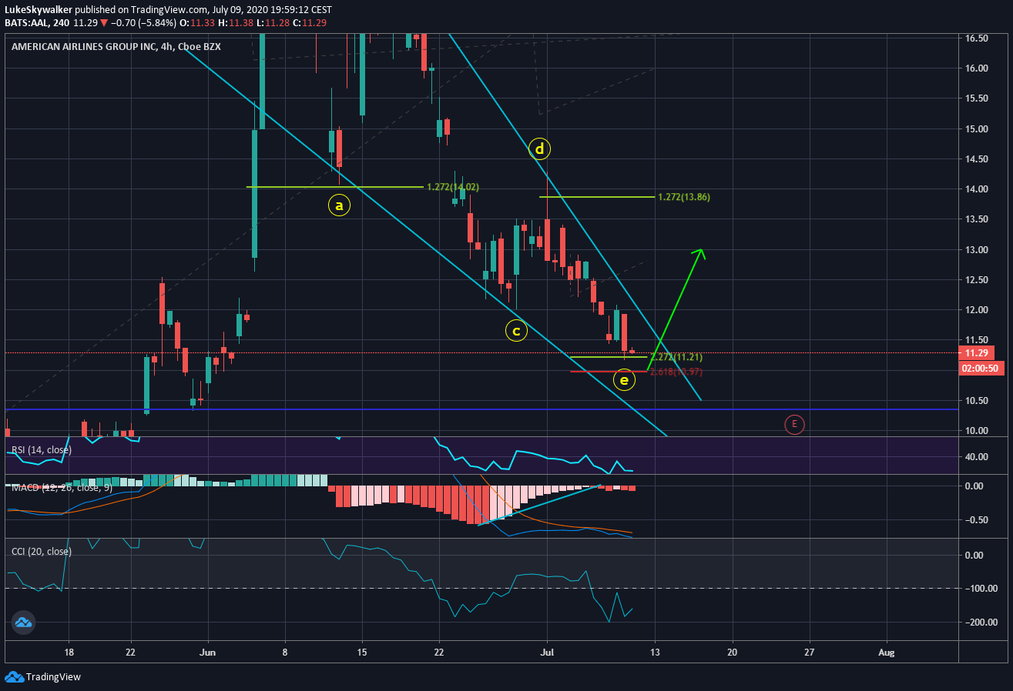Select the yellow circled 'a' wave label
This screenshot has height=691, width=1013.
point(338,205)
